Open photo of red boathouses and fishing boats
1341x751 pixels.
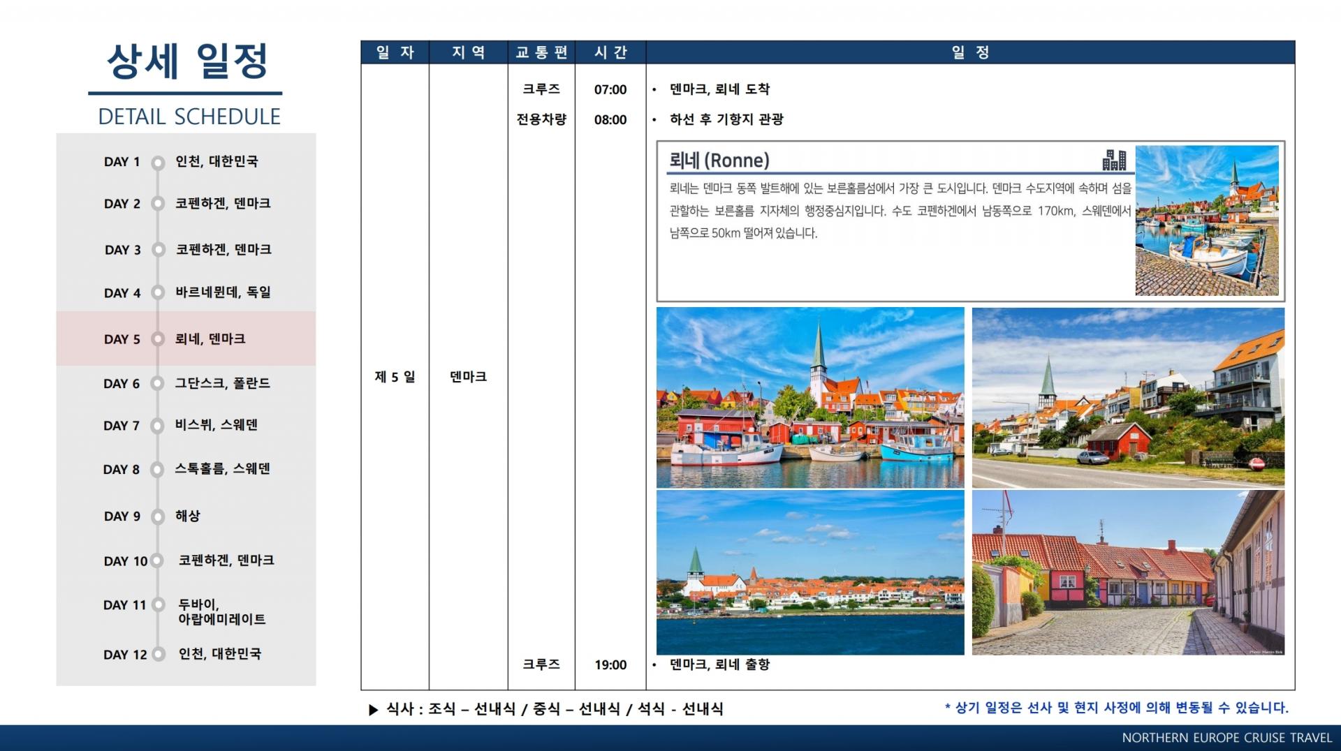pos(810,397)
